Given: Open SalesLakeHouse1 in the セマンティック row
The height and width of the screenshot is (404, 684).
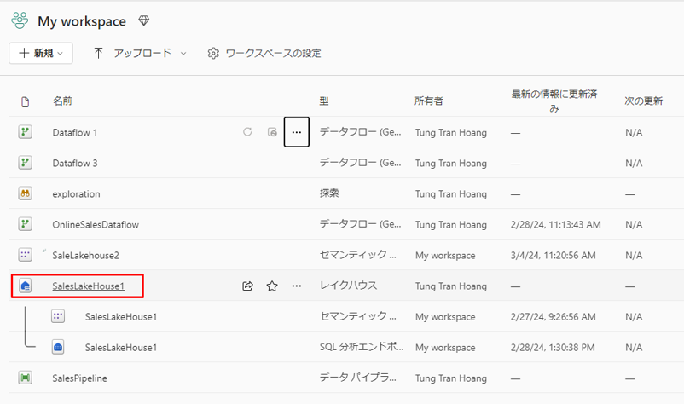Looking at the screenshot, I should (x=121, y=317).
